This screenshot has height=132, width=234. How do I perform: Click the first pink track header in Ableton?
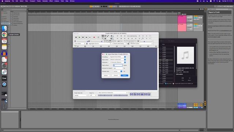coord(182,19)
